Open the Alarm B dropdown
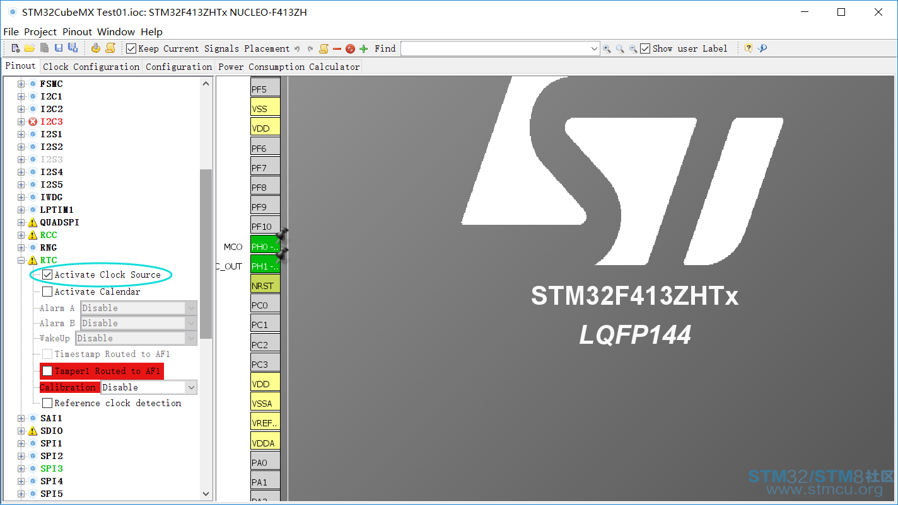Screen dimensions: 898x505 pos(139,323)
